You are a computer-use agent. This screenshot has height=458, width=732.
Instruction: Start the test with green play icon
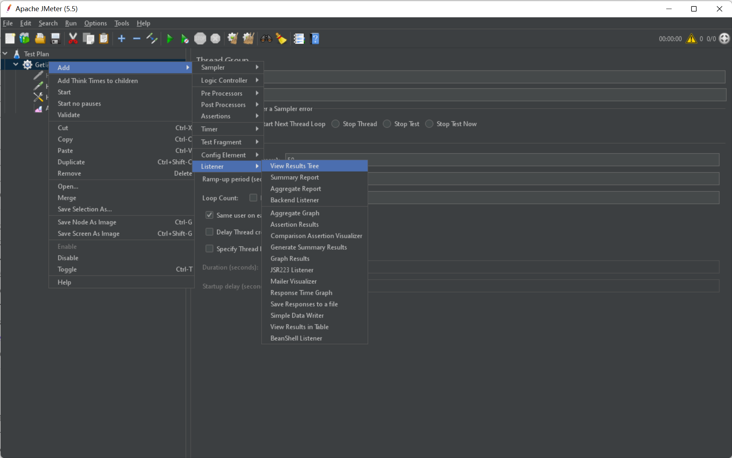click(x=169, y=39)
